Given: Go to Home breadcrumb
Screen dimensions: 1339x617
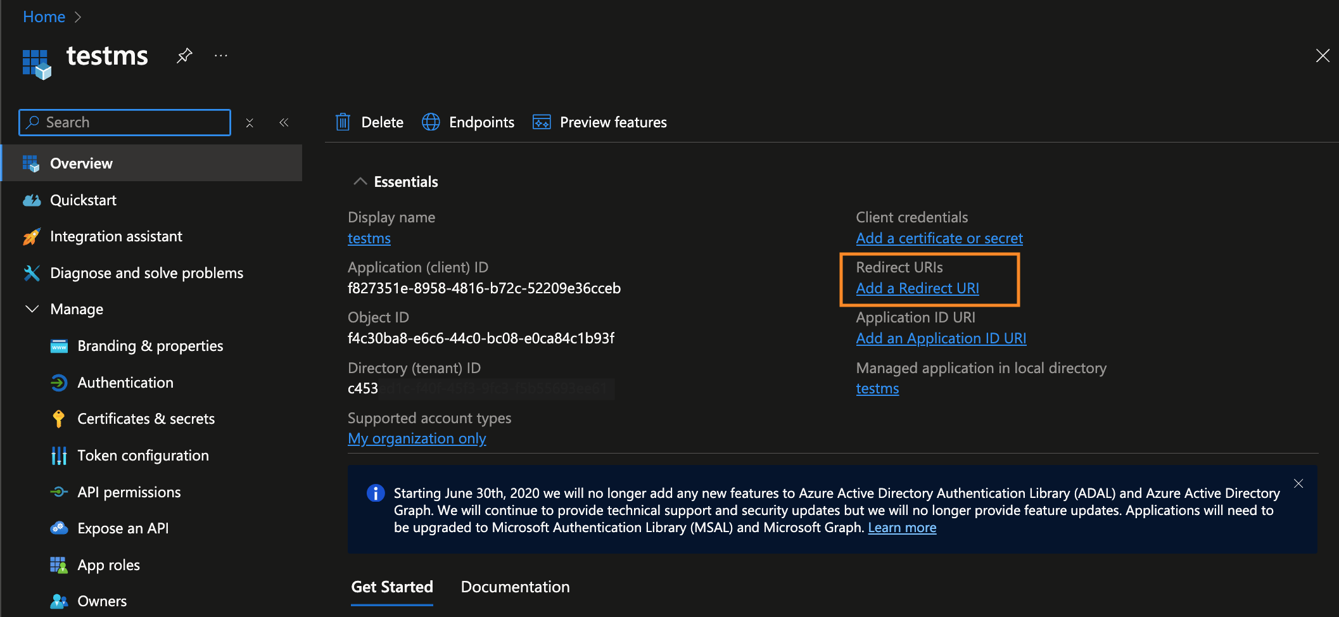Looking at the screenshot, I should click(x=44, y=16).
